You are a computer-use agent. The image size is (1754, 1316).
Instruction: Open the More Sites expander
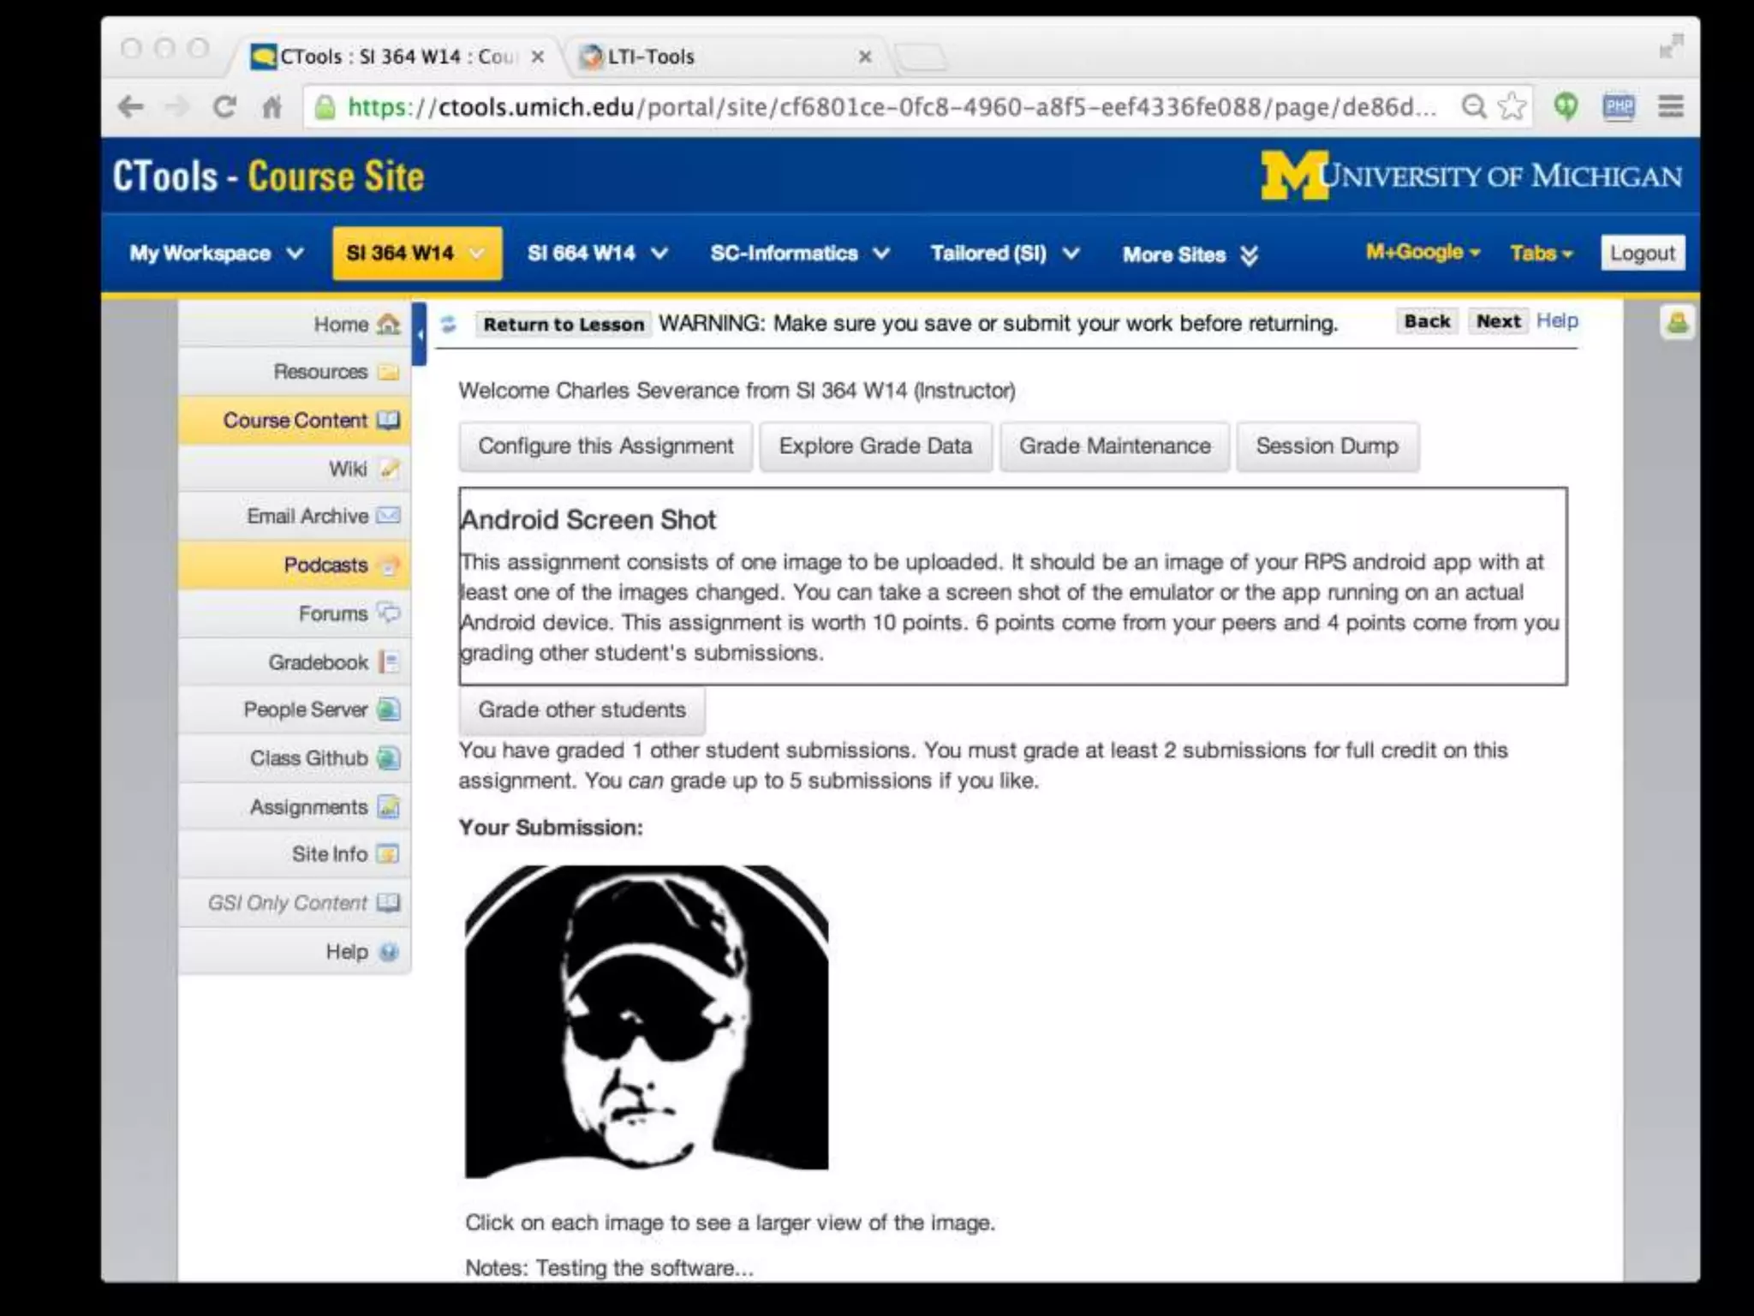point(1249,255)
